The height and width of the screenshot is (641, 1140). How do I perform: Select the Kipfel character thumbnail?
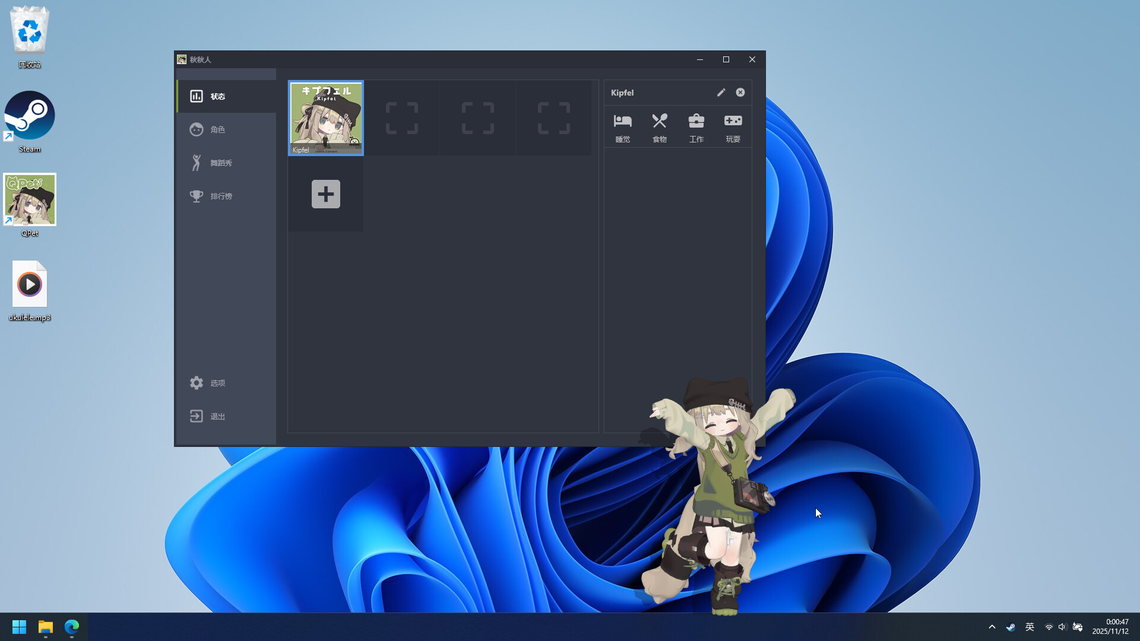pyautogui.click(x=325, y=118)
